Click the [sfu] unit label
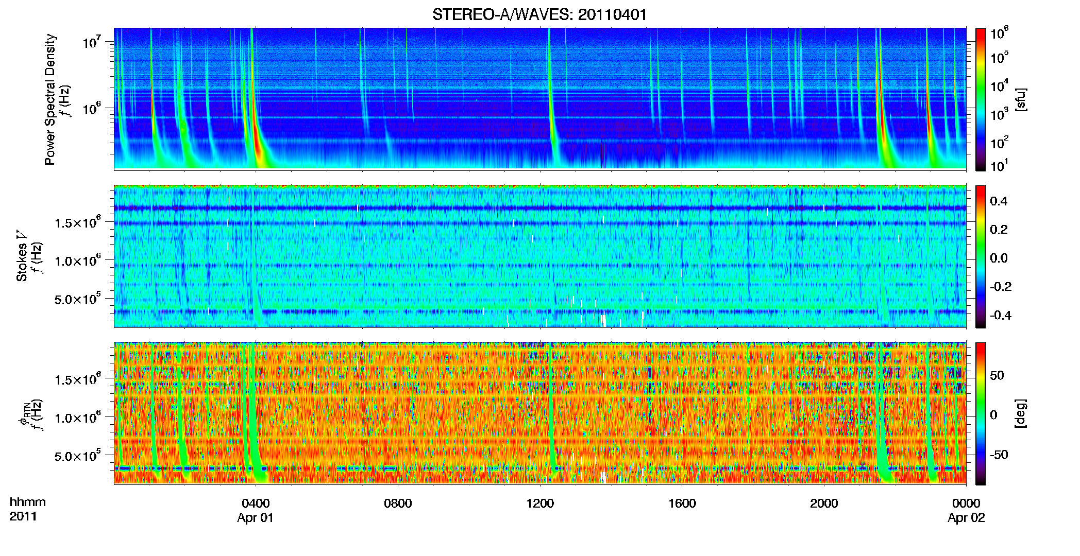This screenshot has height=556, width=1080. click(x=1021, y=100)
